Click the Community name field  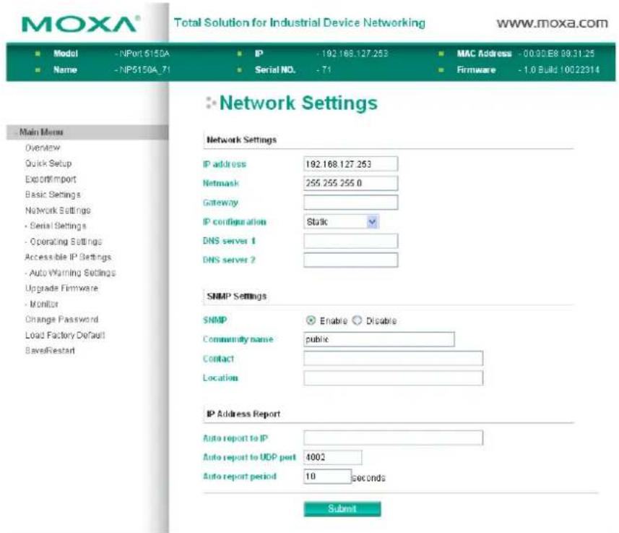coord(379,339)
